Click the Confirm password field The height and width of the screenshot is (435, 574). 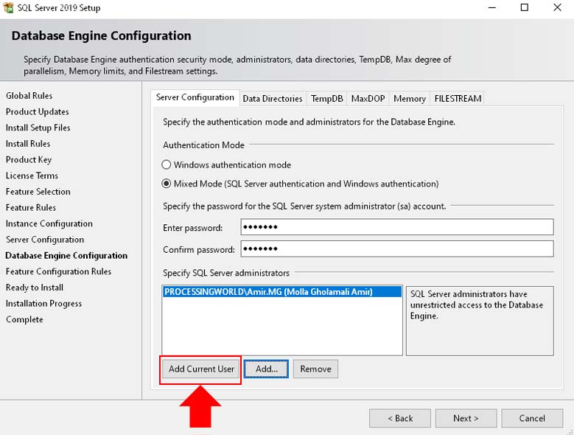pos(397,249)
